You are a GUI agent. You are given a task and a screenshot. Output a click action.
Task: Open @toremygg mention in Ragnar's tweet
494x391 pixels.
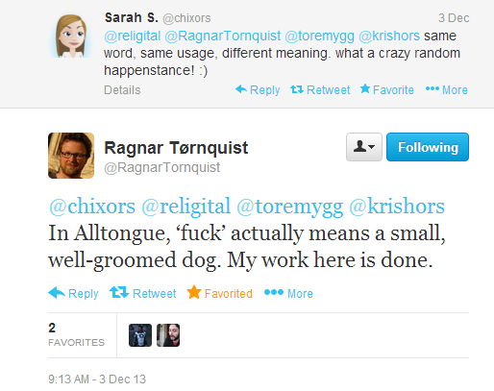(290, 207)
